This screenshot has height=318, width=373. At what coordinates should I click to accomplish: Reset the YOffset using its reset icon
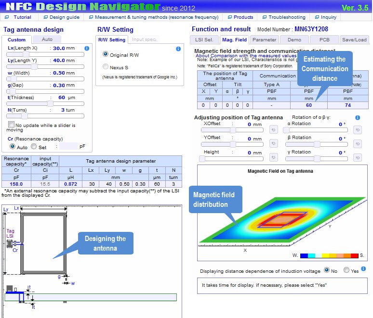click(273, 143)
